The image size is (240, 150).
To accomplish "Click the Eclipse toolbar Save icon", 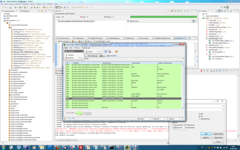I will [x=8, y=7].
